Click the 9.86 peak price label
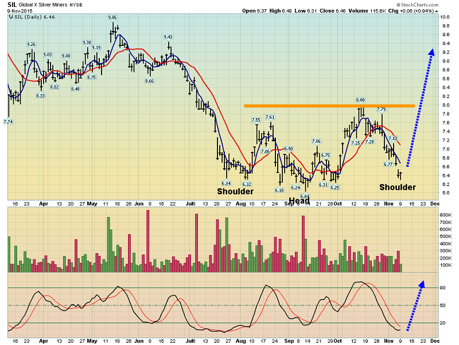 click(112, 18)
